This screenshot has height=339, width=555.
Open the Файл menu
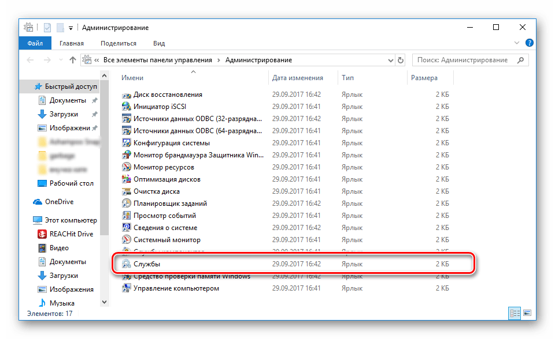click(35, 43)
